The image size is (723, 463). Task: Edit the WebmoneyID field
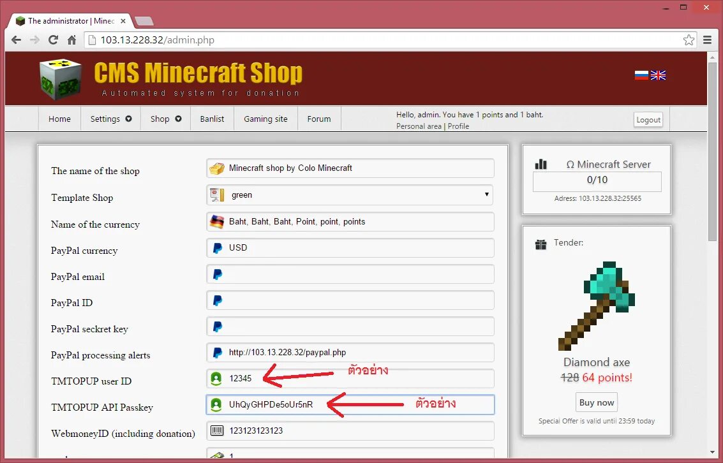(x=350, y=430)
